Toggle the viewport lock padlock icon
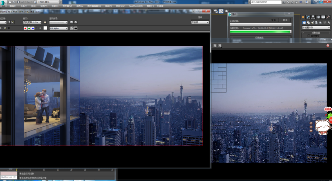 click(x=45, y=22)
